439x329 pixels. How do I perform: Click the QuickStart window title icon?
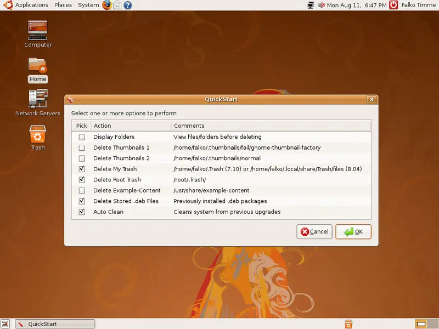click(x=70, y=99)
